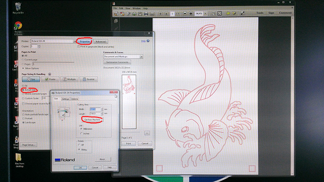Zoom in with the plus icon
Screen dimensions: 324x182
191,14
